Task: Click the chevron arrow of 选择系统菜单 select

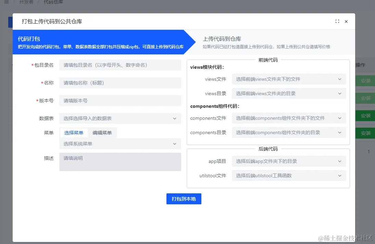Action: 175,144
